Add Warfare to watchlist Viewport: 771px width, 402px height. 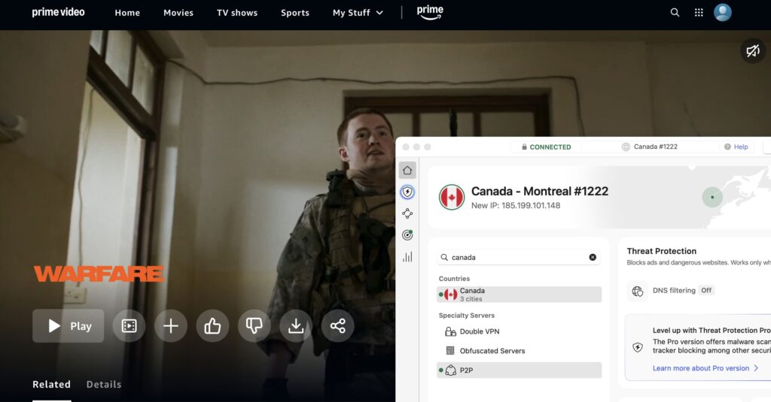click(x=171, y=326)
